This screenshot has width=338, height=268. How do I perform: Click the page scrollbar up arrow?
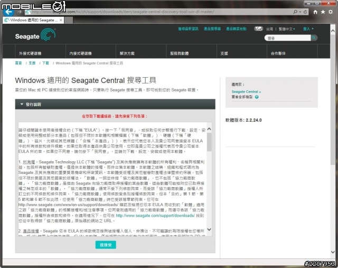pyautogui.click(x=333, y=31)
